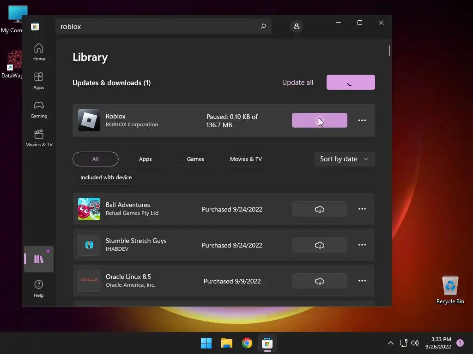This screenshot has width=473, height=354.
Task: Select the All filter chip
Action: coord(95,159)
